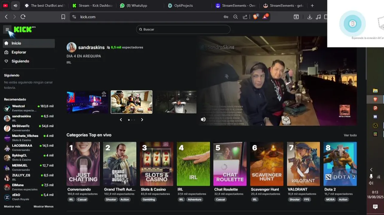
Task: Click FPS tag under VALORANT
Action: click(307, 199)
